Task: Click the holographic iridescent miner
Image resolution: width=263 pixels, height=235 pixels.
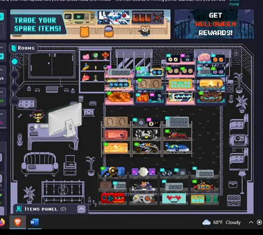Action: pyautogui.click(x=142, y=72)
